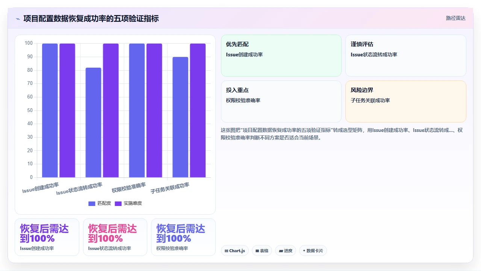Click the 子任务关联成功率 text in 风险边界 card

370,100
